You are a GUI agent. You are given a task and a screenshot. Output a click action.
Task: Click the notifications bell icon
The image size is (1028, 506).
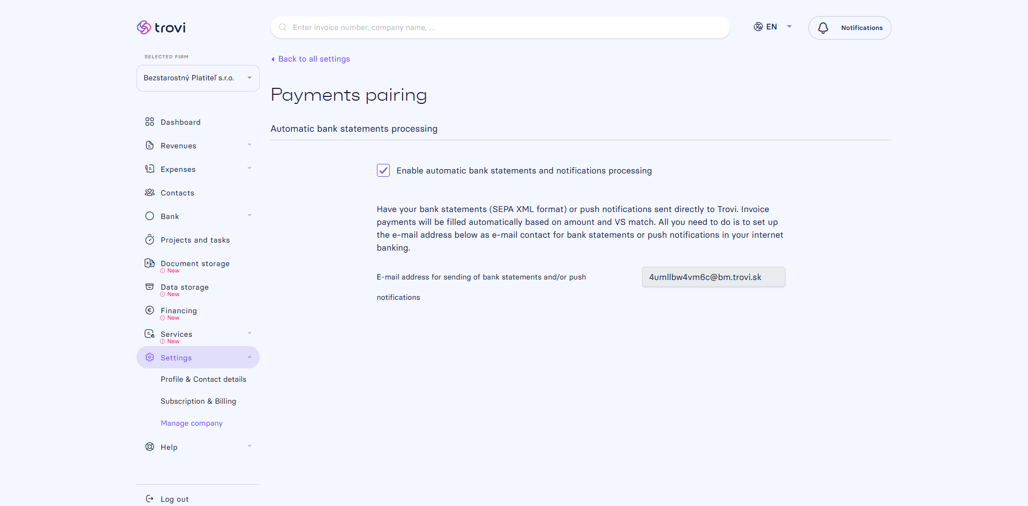point(823,28)
